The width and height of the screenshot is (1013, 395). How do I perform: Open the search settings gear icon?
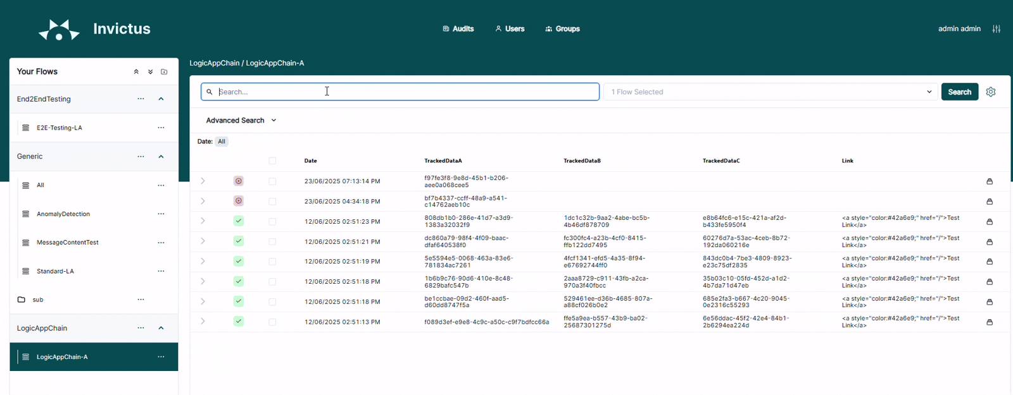pos(991,92)
